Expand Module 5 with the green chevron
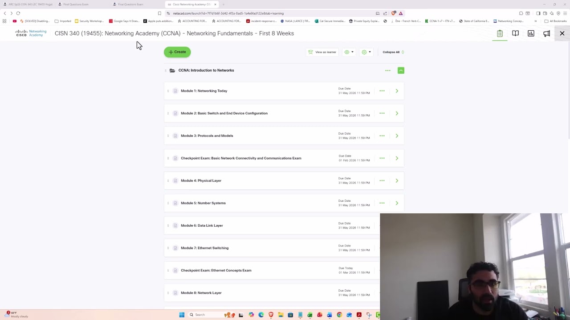Screen dimensions: 570x320 pos(397,203)
